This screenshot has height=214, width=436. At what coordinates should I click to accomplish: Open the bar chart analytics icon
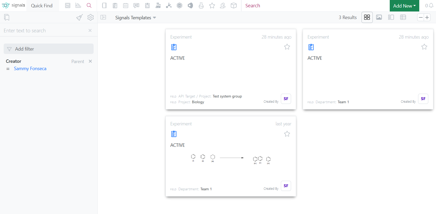pyautogui.click(x=78, y=5)
